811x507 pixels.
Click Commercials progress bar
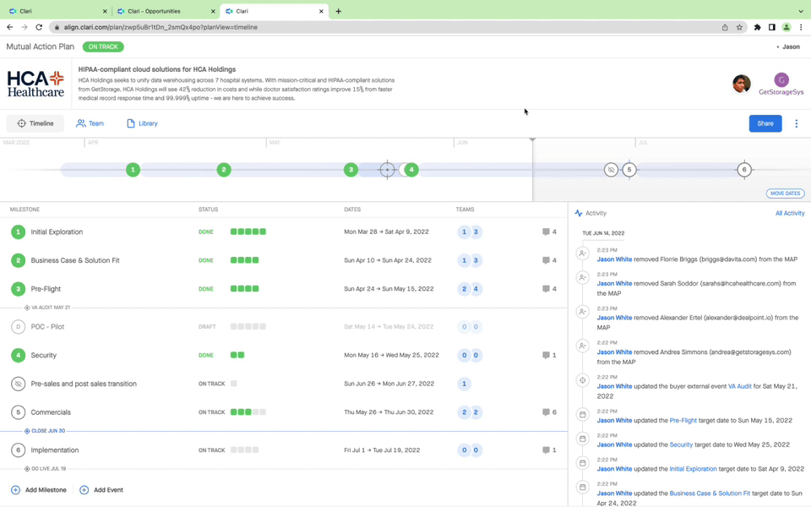[x=248, y=412]
